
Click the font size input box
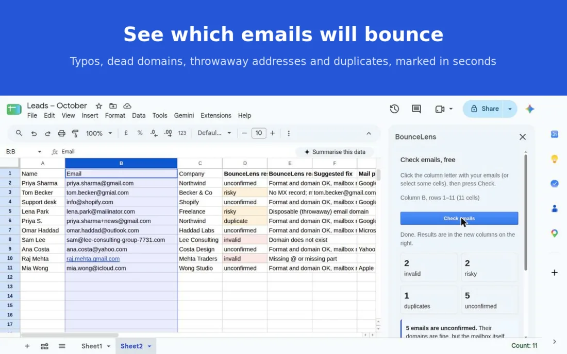coord(259,133)
